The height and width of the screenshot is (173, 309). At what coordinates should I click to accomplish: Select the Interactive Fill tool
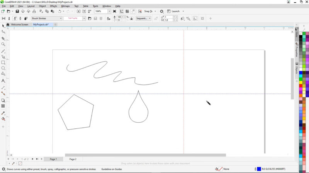coord(3,119)
